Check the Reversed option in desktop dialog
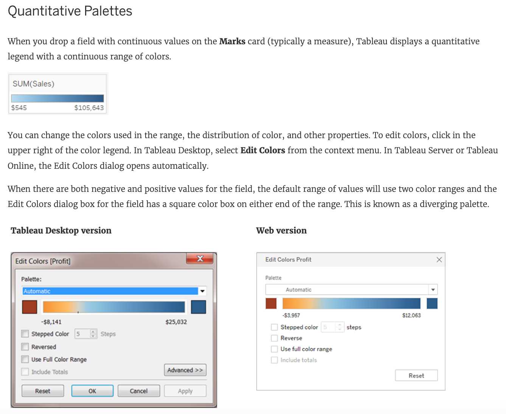 point(25,347)
